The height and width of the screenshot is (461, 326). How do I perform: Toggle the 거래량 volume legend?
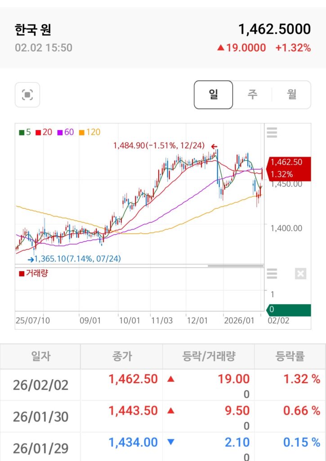[x=34, y=273]
